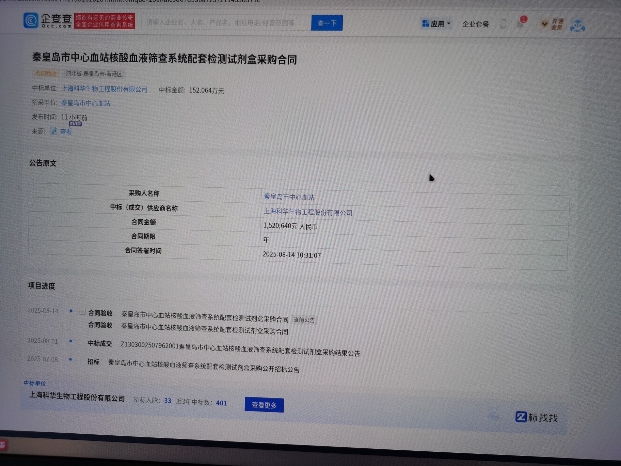Open the 秦皇岛市中心血站 link beside 招采单位
Image resolution: width=621 pixels, height=466 pixels.
coord(85,103)
